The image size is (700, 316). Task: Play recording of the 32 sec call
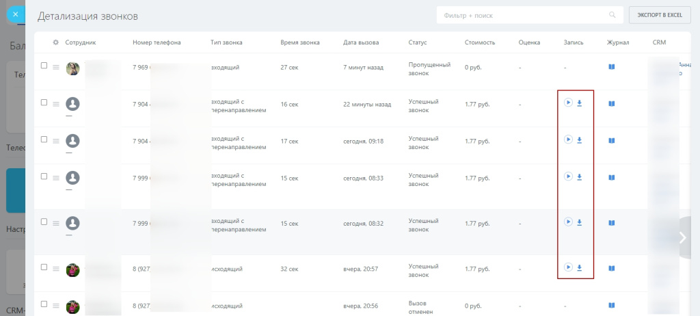[x=567, y=267]
